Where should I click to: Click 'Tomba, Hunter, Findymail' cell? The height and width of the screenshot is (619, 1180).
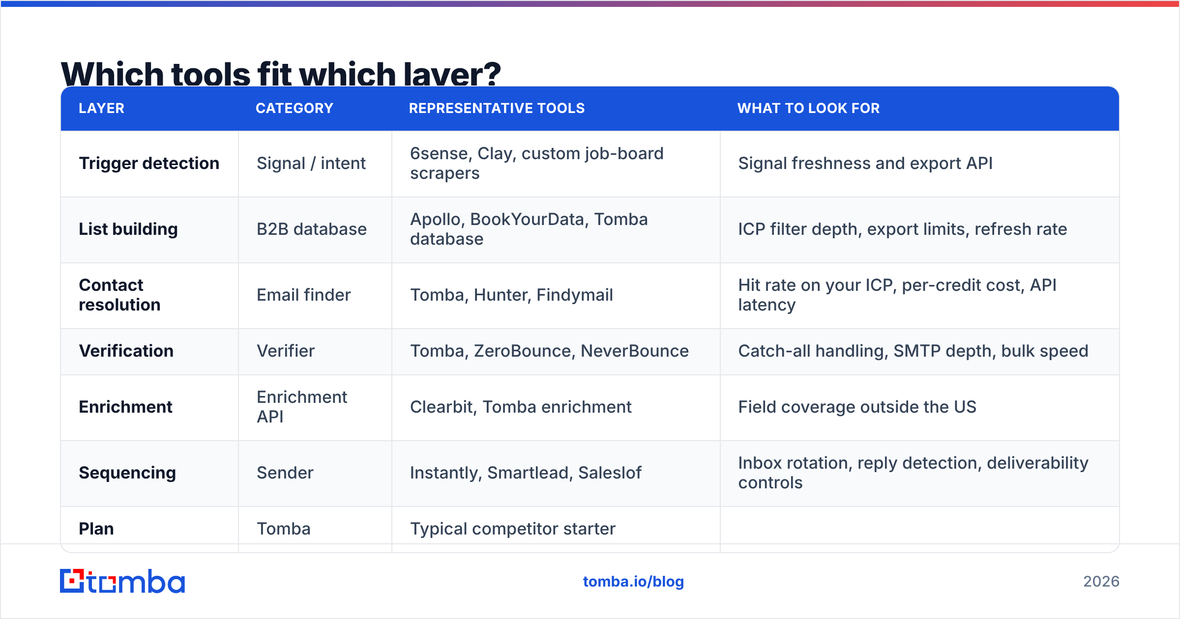[556, 295]
